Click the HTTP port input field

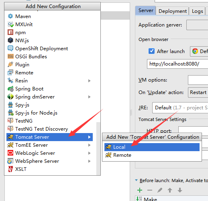tap(193, 130)
